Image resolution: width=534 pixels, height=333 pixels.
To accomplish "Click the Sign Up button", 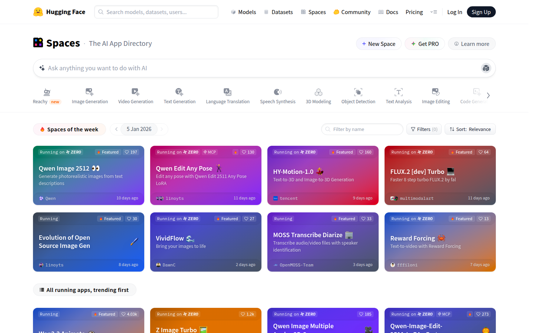I will tap(481, 12).
